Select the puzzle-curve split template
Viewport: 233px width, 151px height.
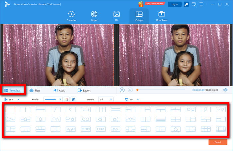71,109
